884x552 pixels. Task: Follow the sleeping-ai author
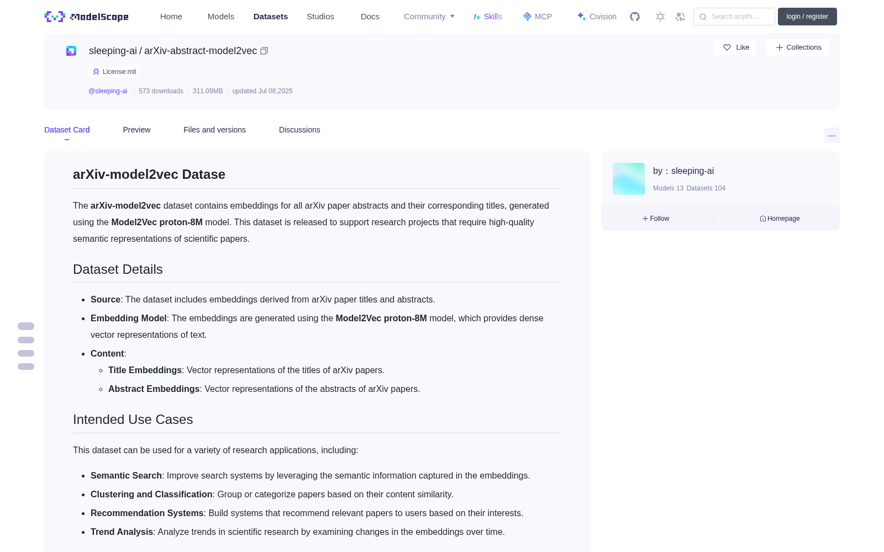pos(656,219)
